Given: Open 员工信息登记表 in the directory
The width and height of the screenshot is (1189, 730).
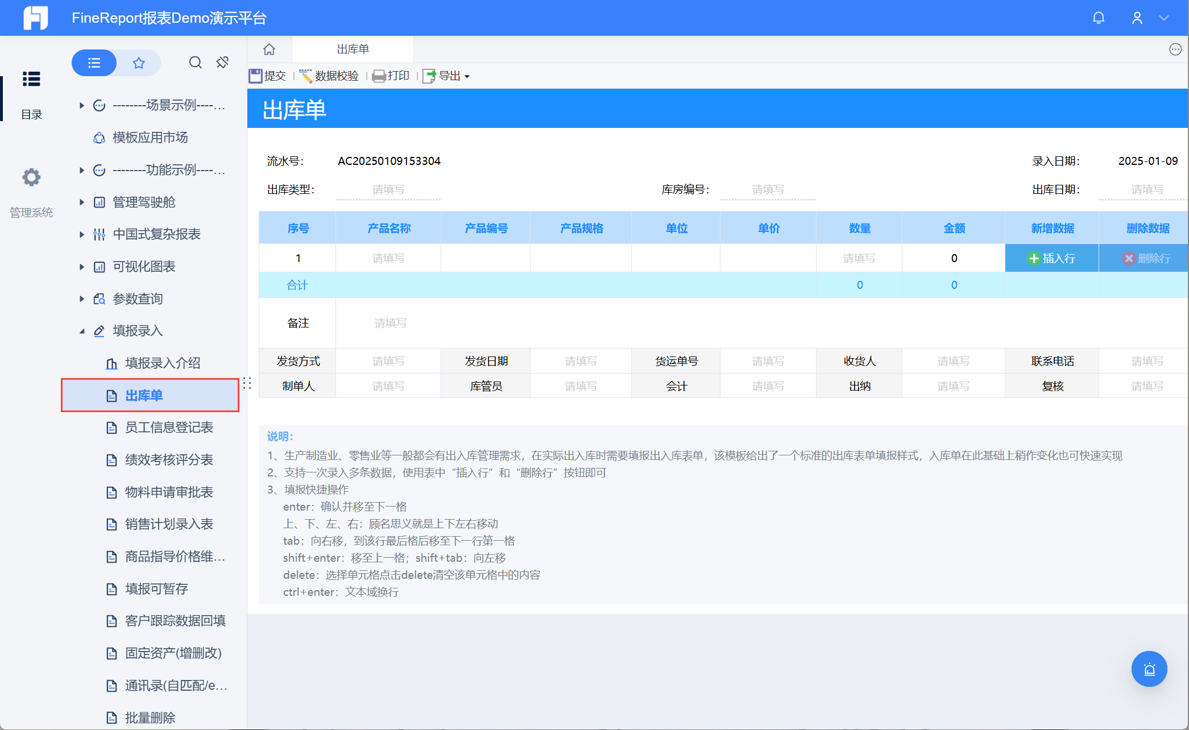Looking at the screenshot, I should click(x=169, y=428).
